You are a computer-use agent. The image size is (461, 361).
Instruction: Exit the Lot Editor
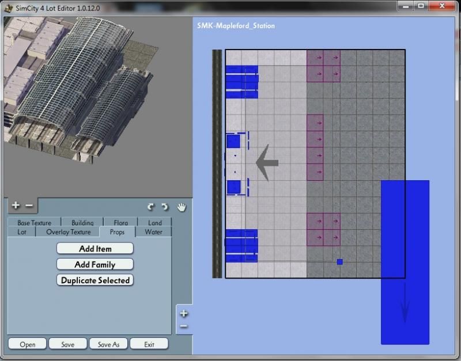click(149, 344)
